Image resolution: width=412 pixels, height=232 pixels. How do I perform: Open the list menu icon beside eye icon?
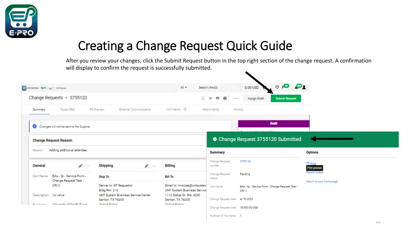click(x=203, y=98)
